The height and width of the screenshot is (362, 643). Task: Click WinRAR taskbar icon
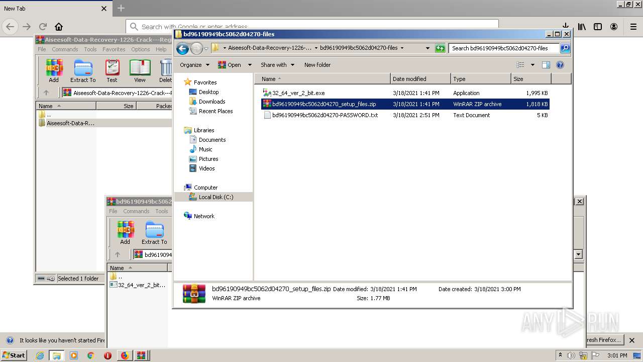tap(141, 355)
